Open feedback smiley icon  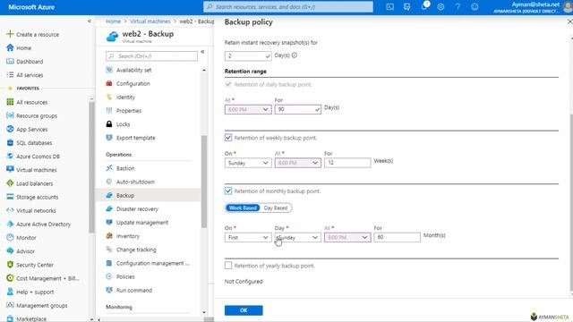click(x=475, y=6)
